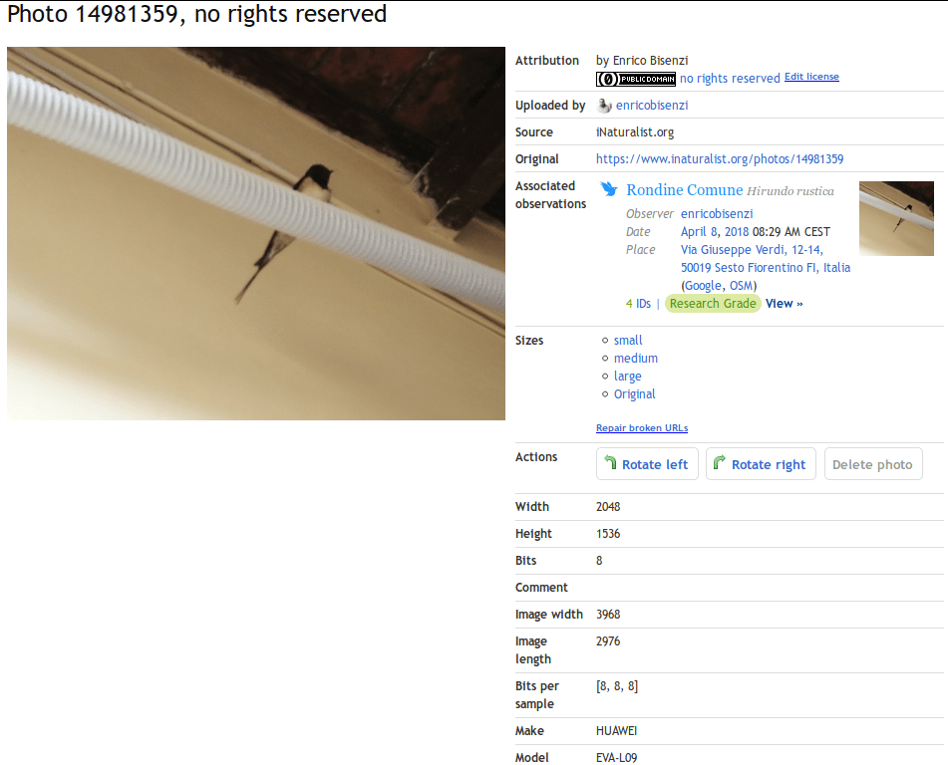Click the public domain CC0 badge icon
The width and height of the screenshot is (948, 765).
tap(635, 79)
